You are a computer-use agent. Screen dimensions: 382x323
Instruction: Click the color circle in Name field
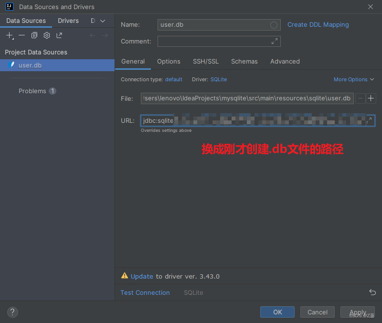[274, 25]
